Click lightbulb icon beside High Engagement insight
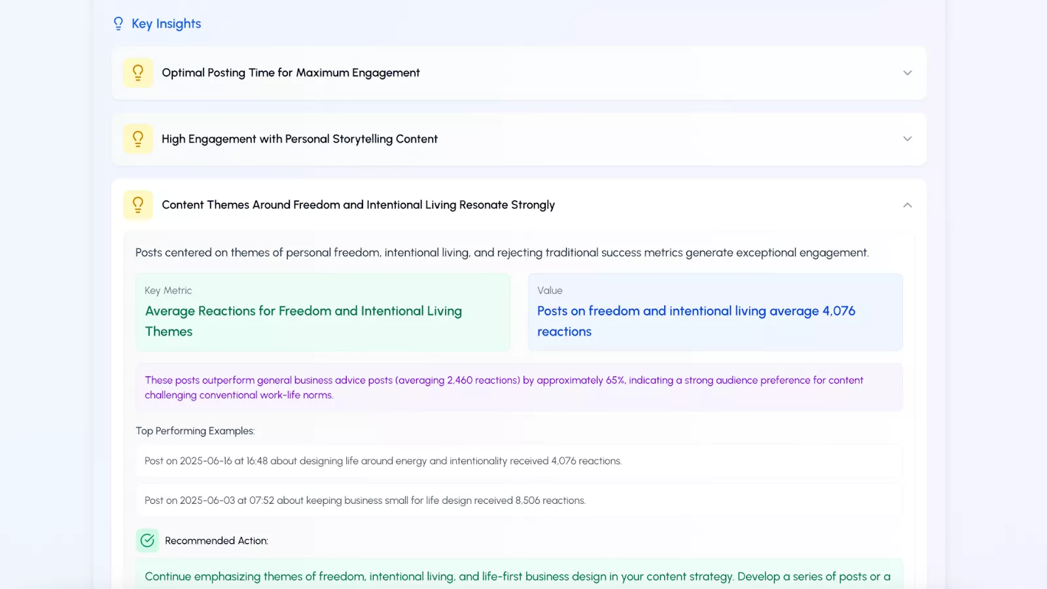 (138, 139)
